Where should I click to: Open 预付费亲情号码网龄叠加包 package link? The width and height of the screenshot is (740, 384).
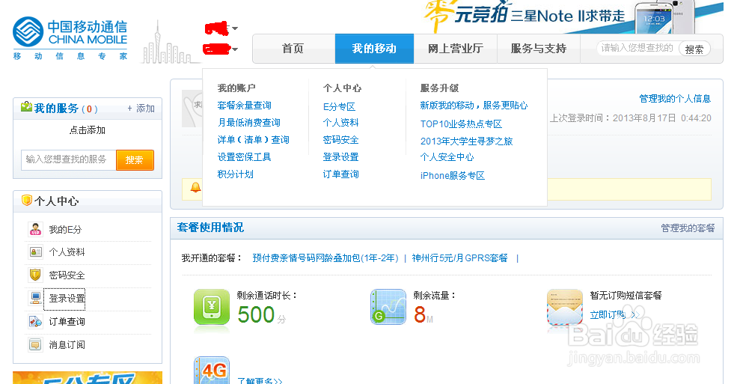[x=325, y=258]
